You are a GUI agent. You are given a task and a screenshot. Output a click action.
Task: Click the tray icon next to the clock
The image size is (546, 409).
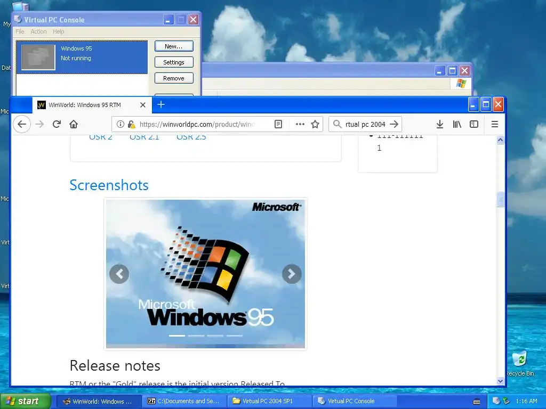507,401
